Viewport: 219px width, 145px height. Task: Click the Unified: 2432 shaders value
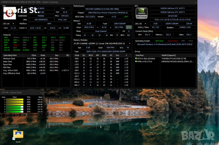point(185,27)
